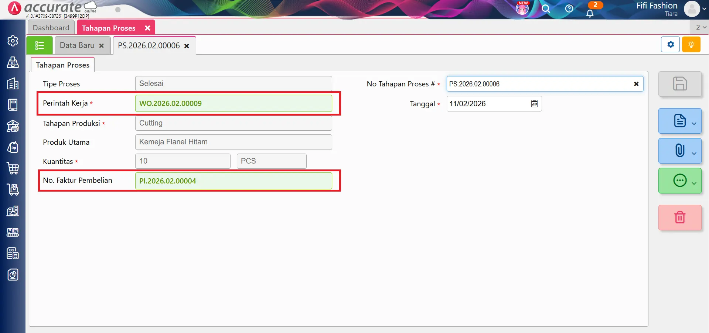
Task: Open purchase invoice link PI.2026.02.00004
Action: [168, 181]
